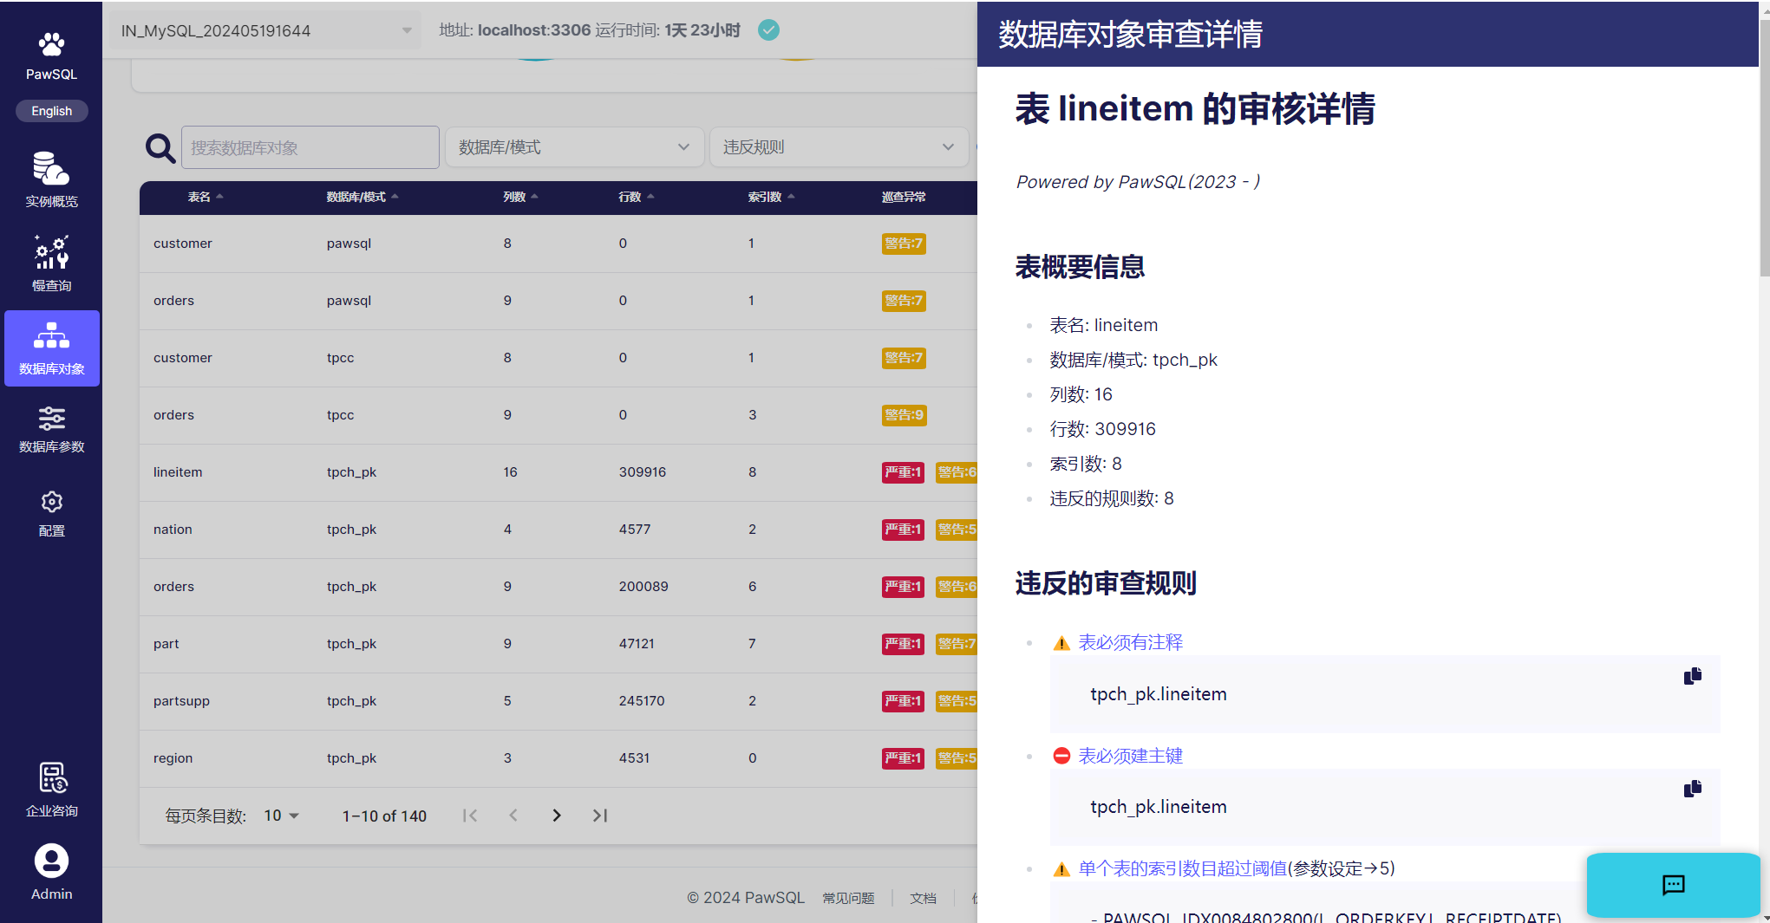Select the 数据库对象 sidebar menu item

click(51, 348)
